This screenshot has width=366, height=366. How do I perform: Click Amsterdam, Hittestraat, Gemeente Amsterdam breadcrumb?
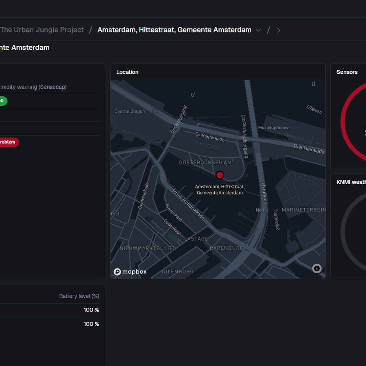pos(174,30)
